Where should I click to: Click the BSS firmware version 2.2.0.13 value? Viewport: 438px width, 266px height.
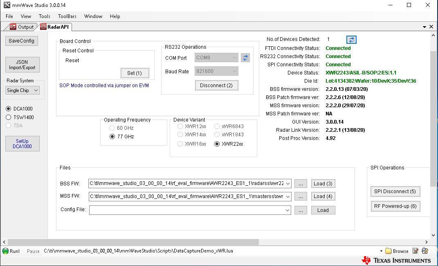(347, 89)
